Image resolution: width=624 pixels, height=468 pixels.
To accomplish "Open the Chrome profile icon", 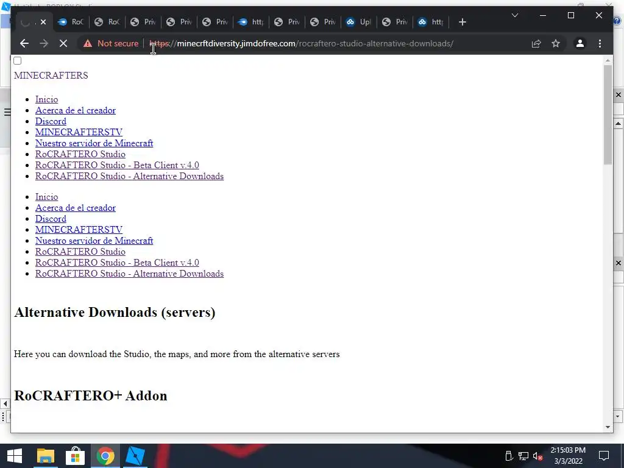I will tap(580, 43).
